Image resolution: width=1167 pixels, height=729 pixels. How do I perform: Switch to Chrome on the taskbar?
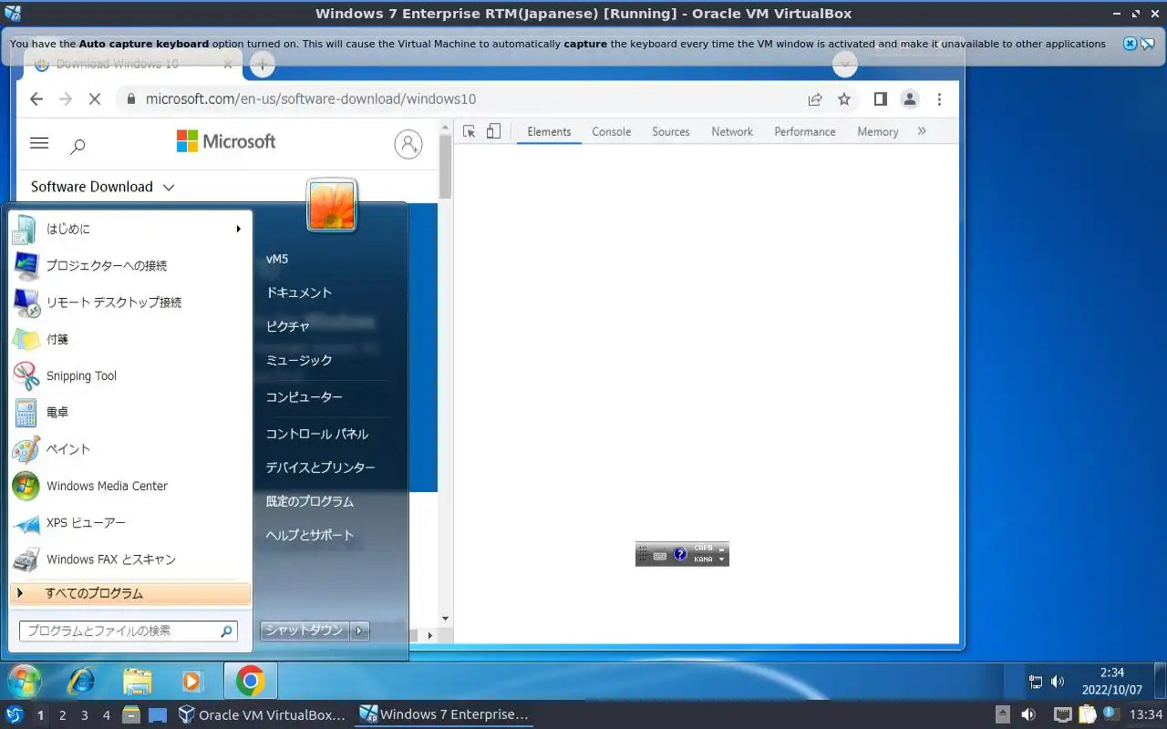pyautogui.click(x=250, y=681)
